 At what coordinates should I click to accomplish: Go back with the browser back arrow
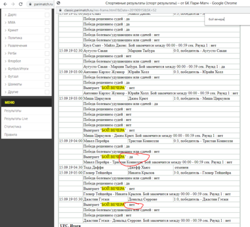[5, 4]
